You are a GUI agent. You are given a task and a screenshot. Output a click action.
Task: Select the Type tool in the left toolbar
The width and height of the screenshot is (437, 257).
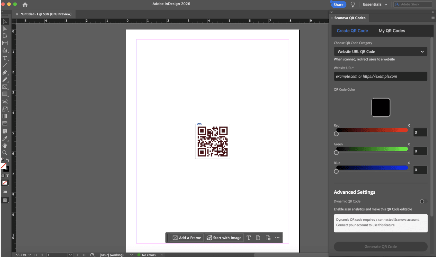click(x=5, y=58)
